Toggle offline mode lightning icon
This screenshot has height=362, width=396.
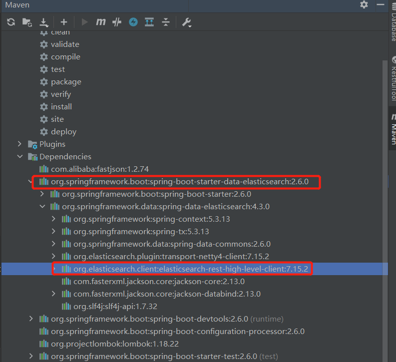(x=133, y=22)
